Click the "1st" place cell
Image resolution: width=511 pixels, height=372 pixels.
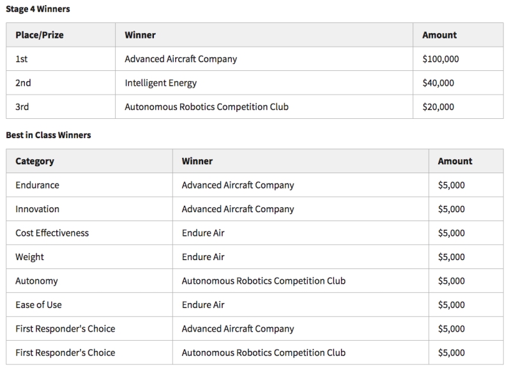[x=22, y=59]
